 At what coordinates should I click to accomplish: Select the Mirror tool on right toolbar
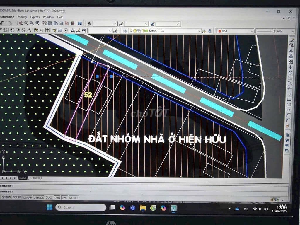[291, 50]
